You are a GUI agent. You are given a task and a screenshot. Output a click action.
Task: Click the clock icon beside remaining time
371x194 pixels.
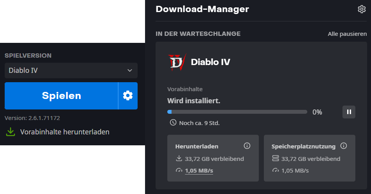tap(173, 123)
